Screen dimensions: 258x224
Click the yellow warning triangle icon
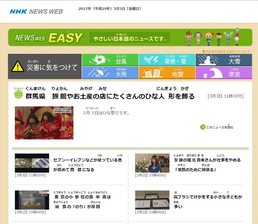(18, 67)
